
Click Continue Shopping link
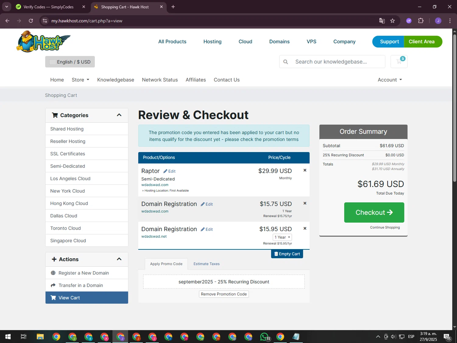coord(385,227)
